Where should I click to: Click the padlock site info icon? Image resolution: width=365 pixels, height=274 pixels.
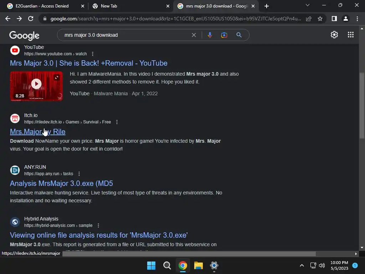pos(45,19)
